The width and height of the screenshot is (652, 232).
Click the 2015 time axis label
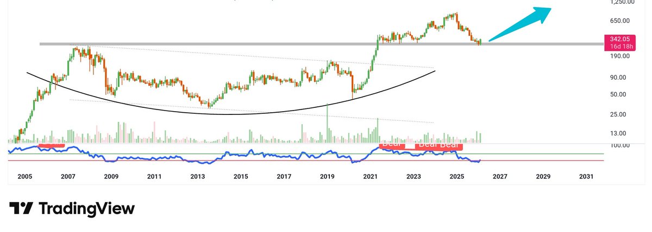[x=241, y=177]
